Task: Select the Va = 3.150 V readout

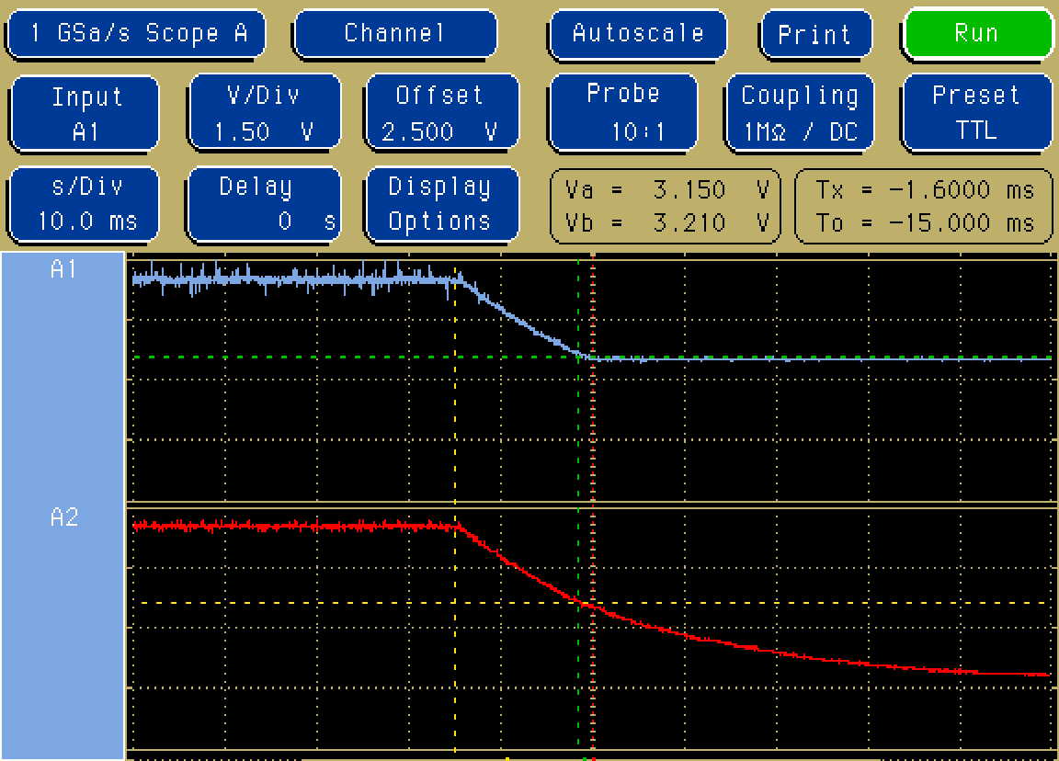Action: point(666,189)
